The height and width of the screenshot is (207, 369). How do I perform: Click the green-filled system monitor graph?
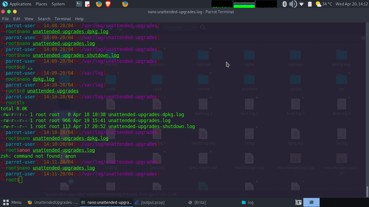pos(244,4)
